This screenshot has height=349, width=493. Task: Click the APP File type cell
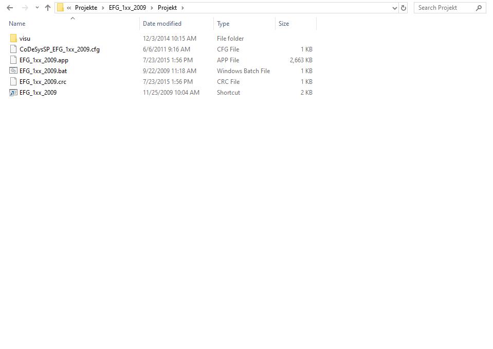click(x=228, y=60)
